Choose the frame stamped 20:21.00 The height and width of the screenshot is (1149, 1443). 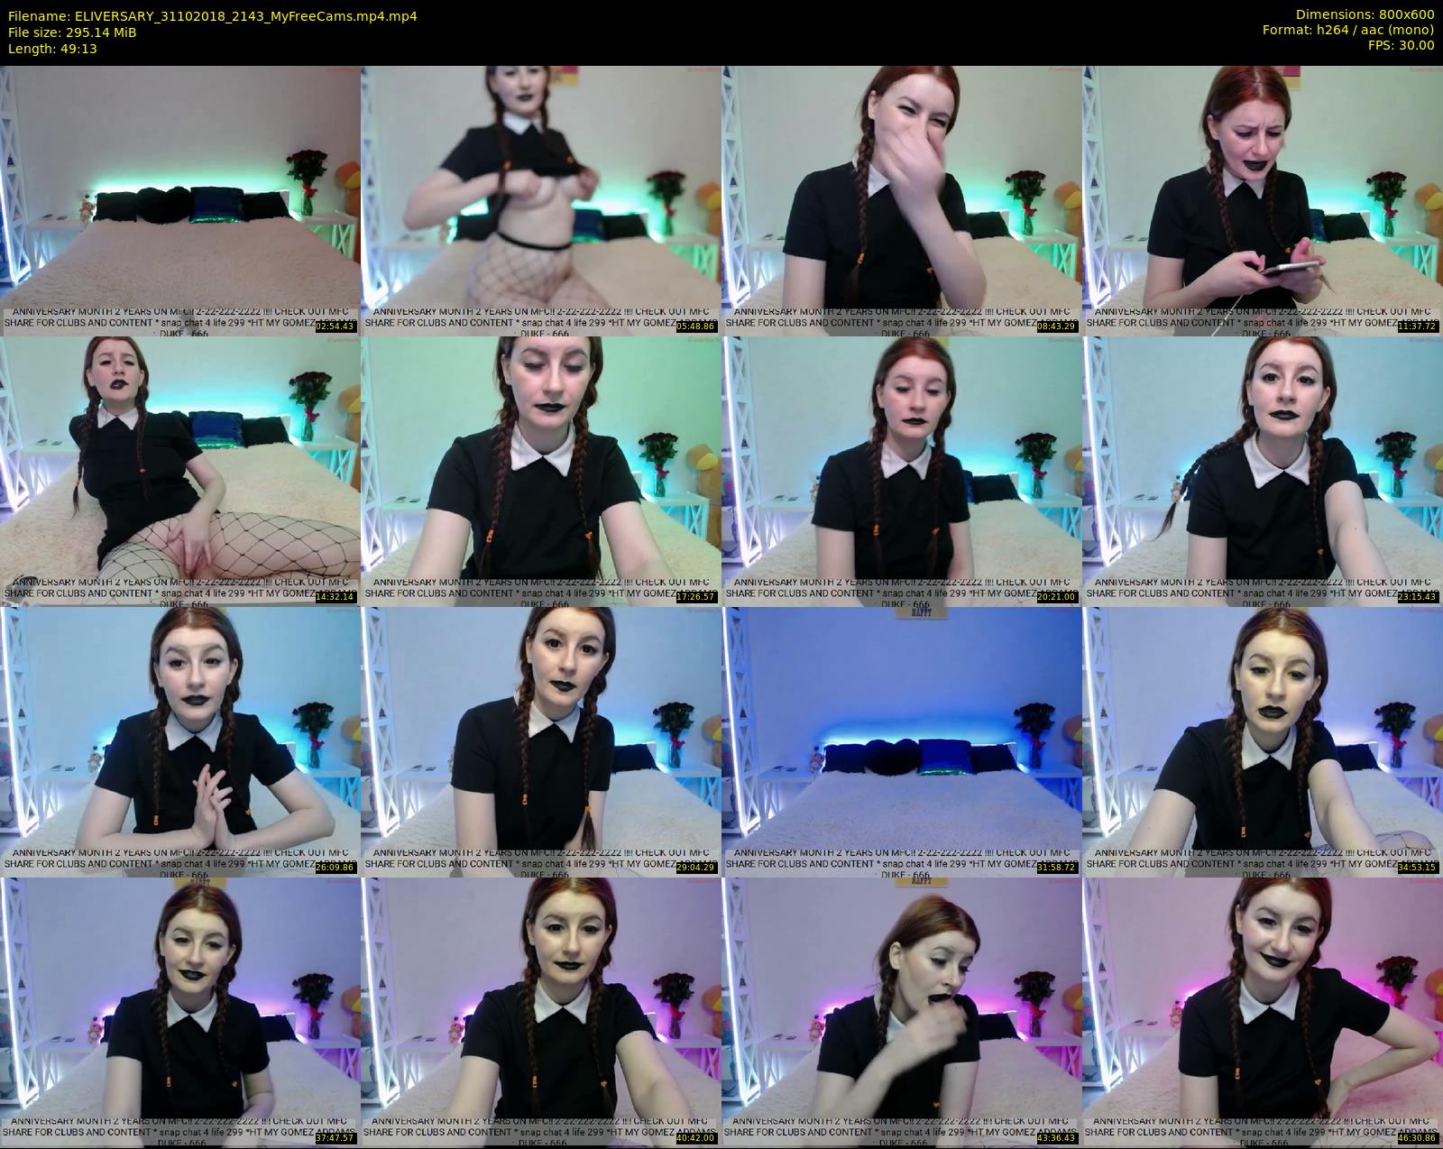[x=901, y=471]
